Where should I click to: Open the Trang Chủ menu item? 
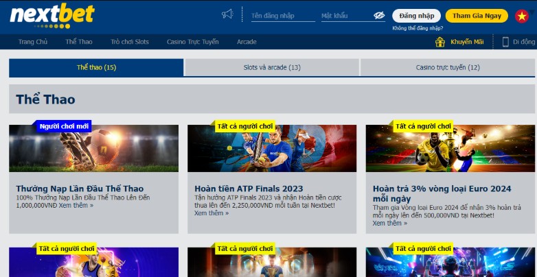tap(33, 42)
